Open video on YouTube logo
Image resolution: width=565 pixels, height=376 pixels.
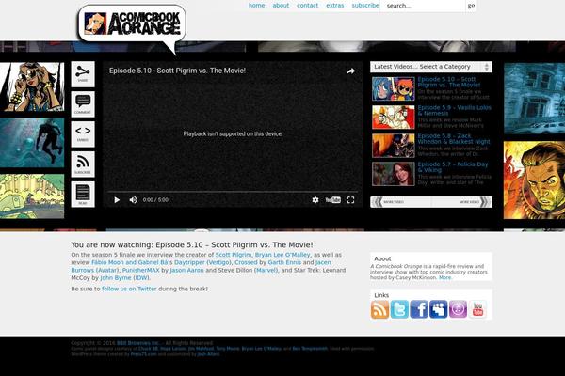(333, 200)
